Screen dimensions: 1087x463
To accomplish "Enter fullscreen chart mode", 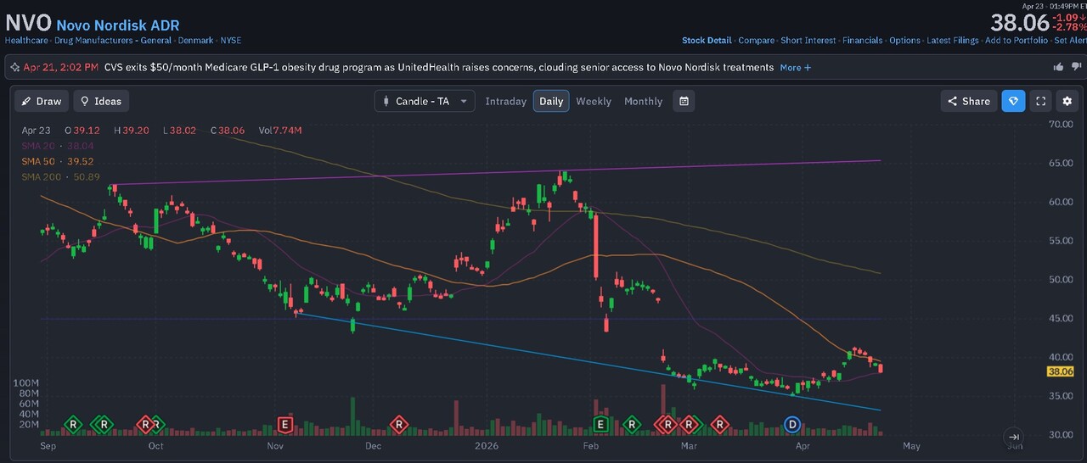I will (x=1041, y=101).
